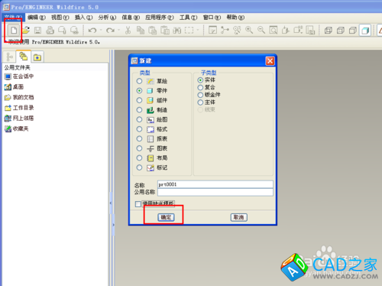Open the Favorites navigator tab
The image size is (382, 286).
coord(37,57)
